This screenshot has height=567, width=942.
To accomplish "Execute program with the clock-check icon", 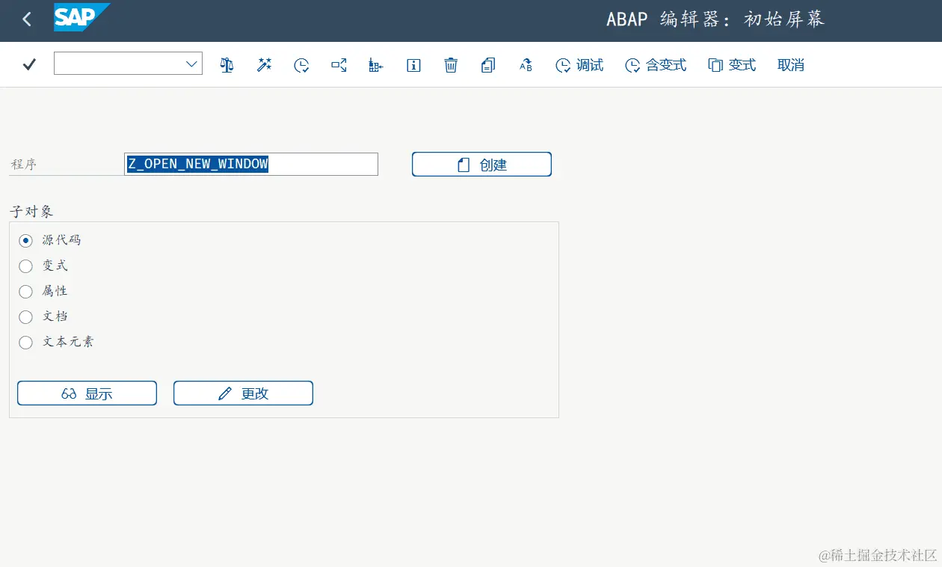I will 301,65.
